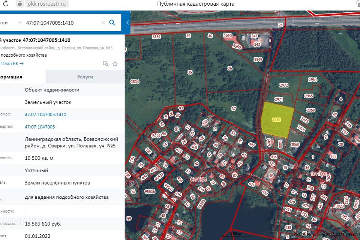The height and width of the screenshot is (240, 360).
Task: Clear the cadastral number search field
Action: pos(103,22)
